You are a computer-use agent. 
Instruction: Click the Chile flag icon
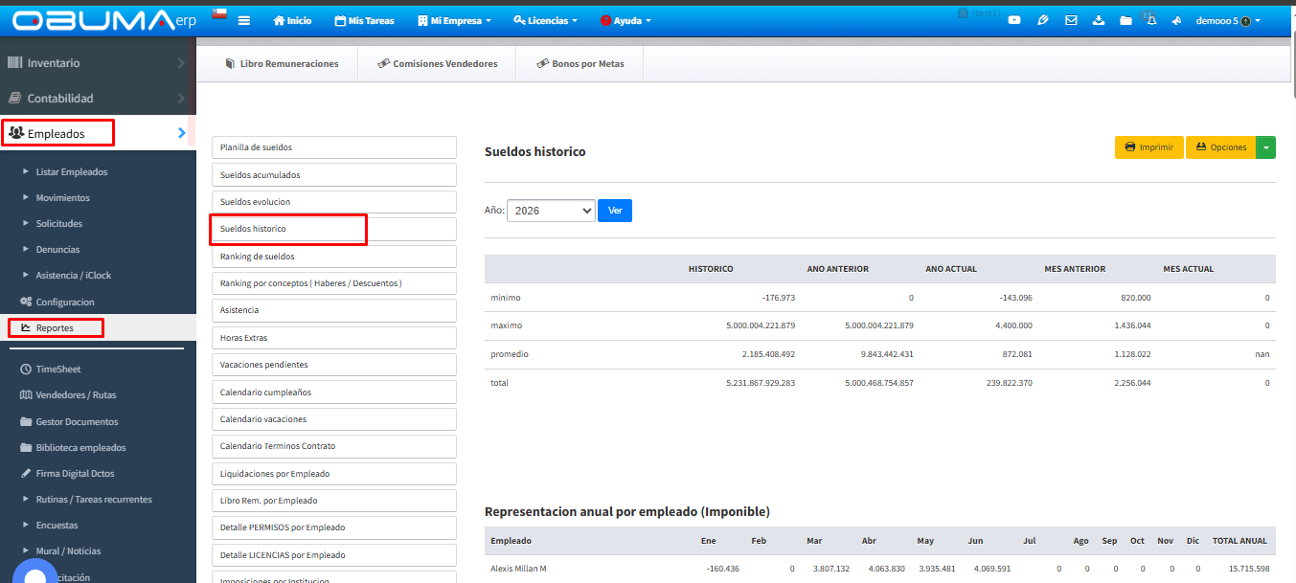218,14
